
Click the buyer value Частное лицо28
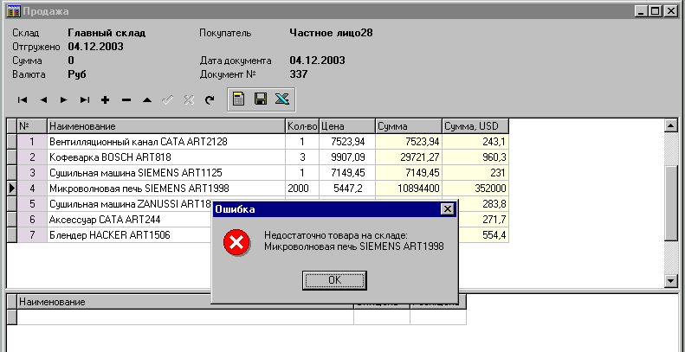331,33
